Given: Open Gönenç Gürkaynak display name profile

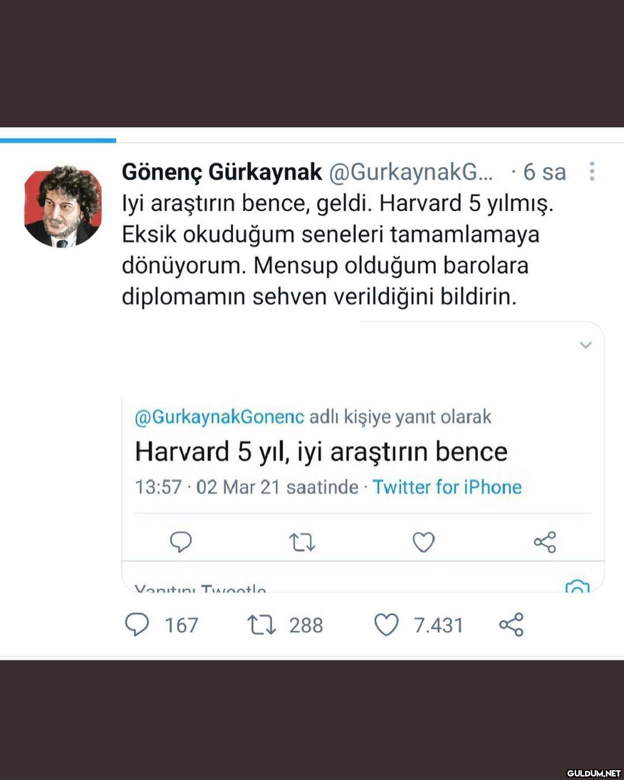Looking at the screenshot, I should pyautogui.click(x=222, y=172).
